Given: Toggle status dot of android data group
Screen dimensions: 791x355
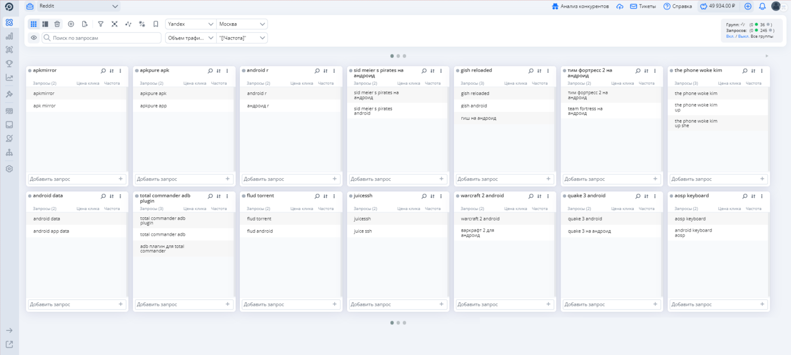Looking at the screenshot, I should click(x=30, y=196).
